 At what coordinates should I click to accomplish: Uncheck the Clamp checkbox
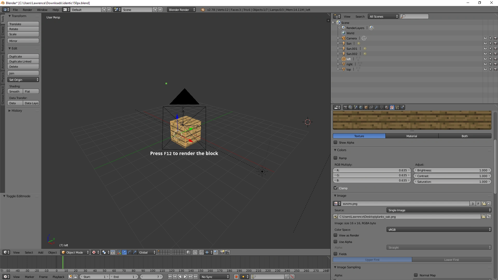[x=336, y=188]
